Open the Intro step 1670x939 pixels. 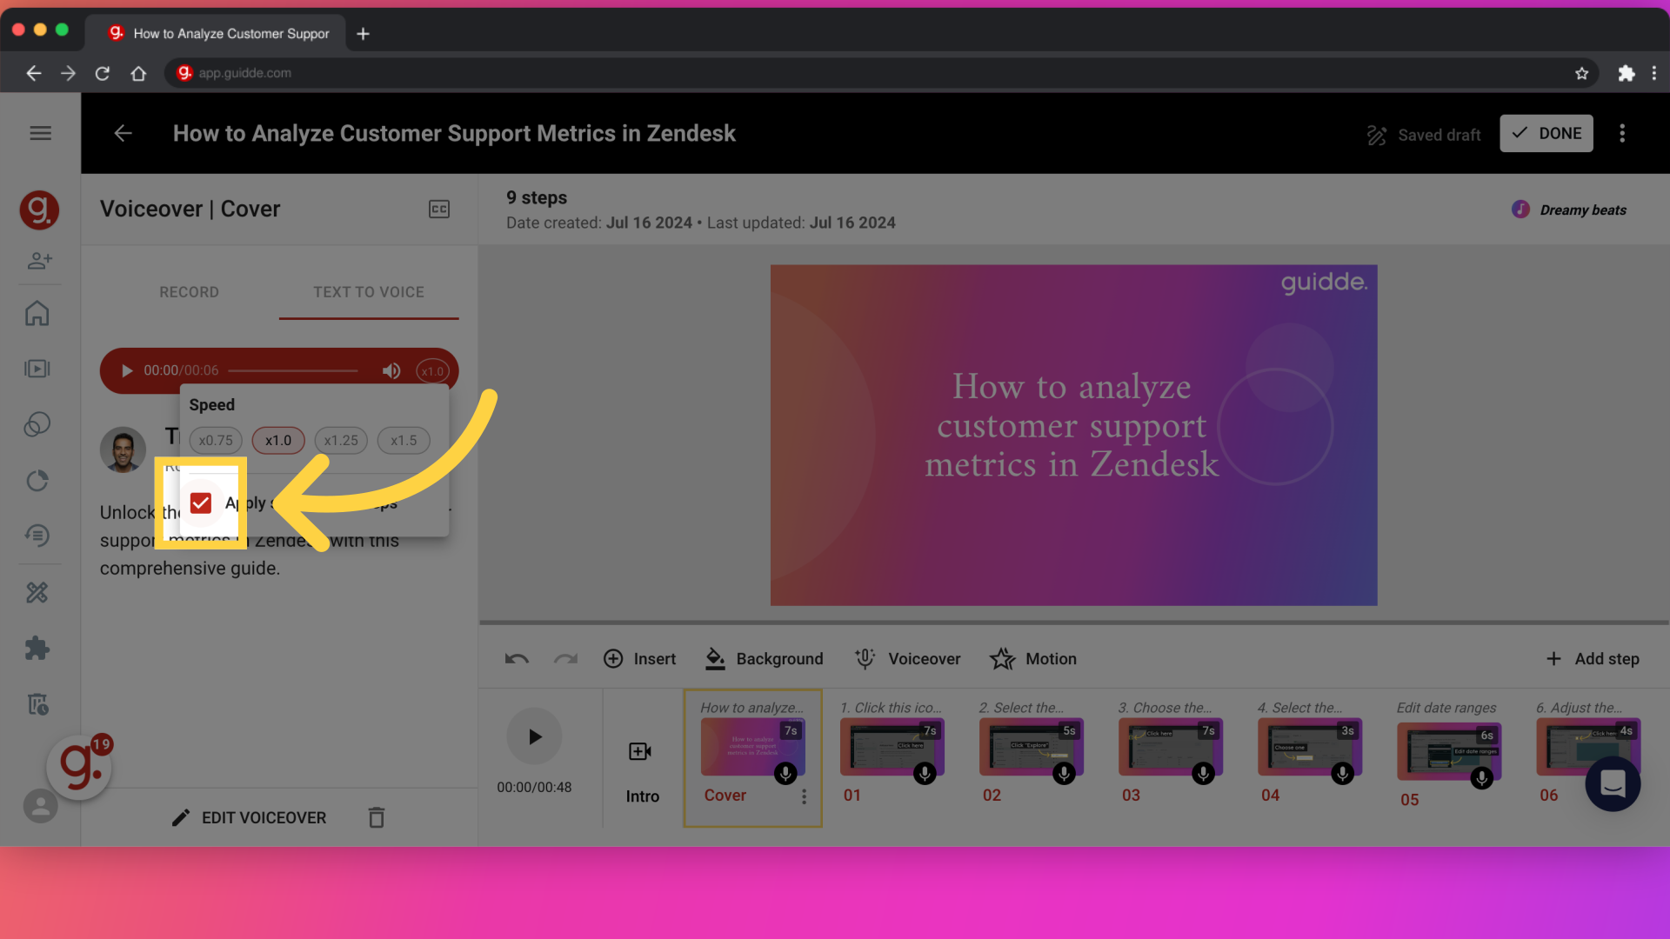click(642, 770)
